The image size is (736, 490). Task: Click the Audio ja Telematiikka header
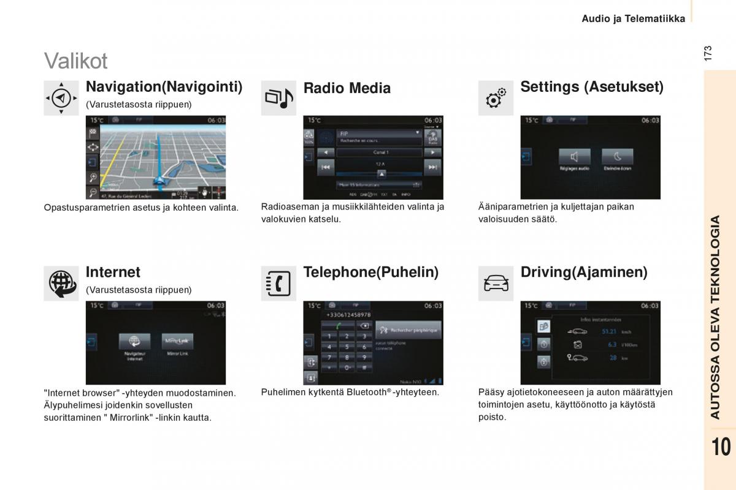point(634,19)
